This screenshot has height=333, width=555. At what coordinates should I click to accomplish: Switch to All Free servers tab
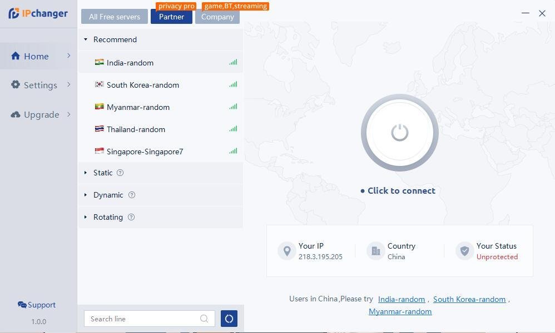pyautogui.click(x=115, y=17)
